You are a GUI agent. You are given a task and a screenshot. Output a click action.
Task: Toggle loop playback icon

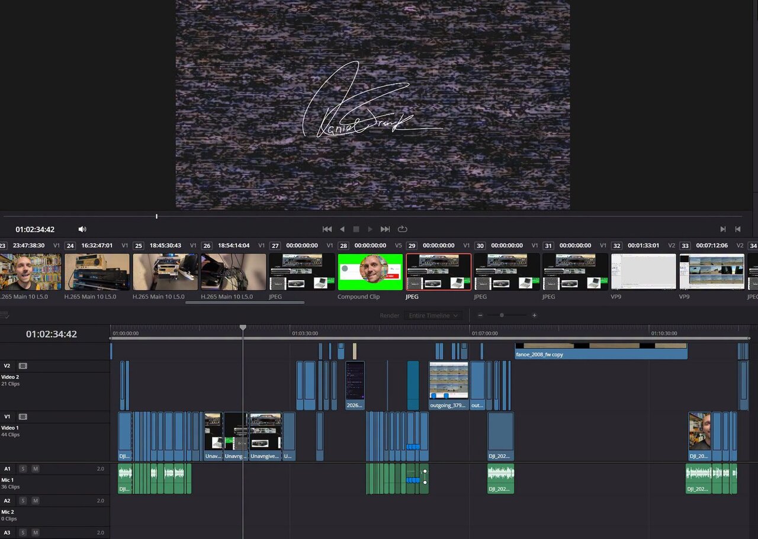(403, 229)
